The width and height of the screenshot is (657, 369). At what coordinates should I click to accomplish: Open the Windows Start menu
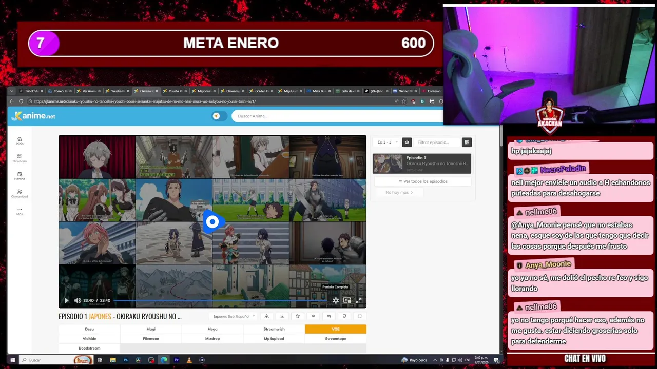[x=12, y=360]
